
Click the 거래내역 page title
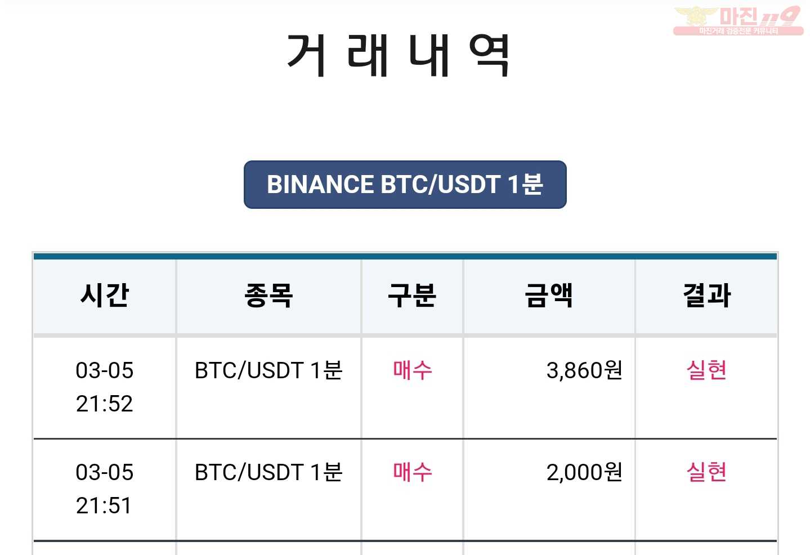click(x=399, y=55)
